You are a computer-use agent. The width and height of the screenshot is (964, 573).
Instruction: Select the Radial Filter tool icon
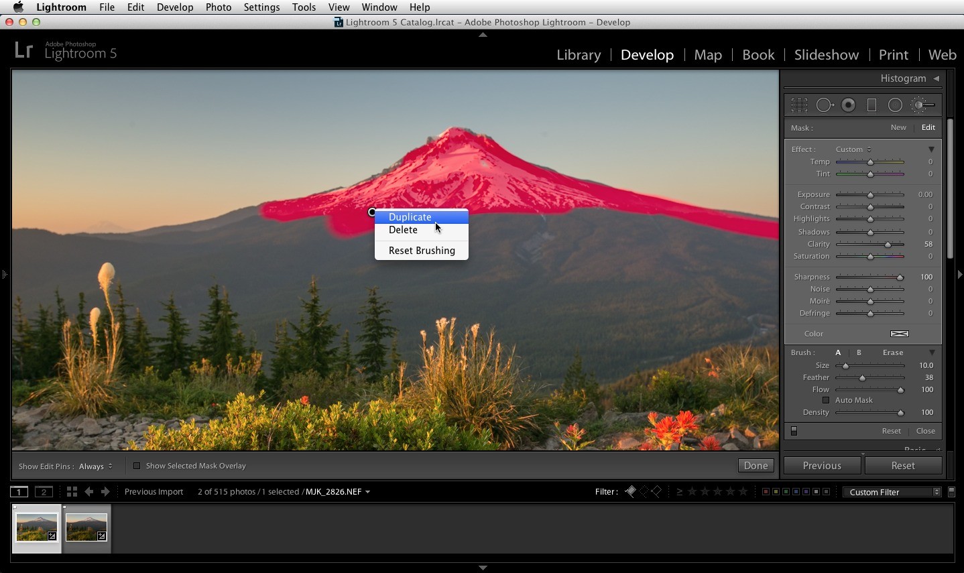(895, 105)
